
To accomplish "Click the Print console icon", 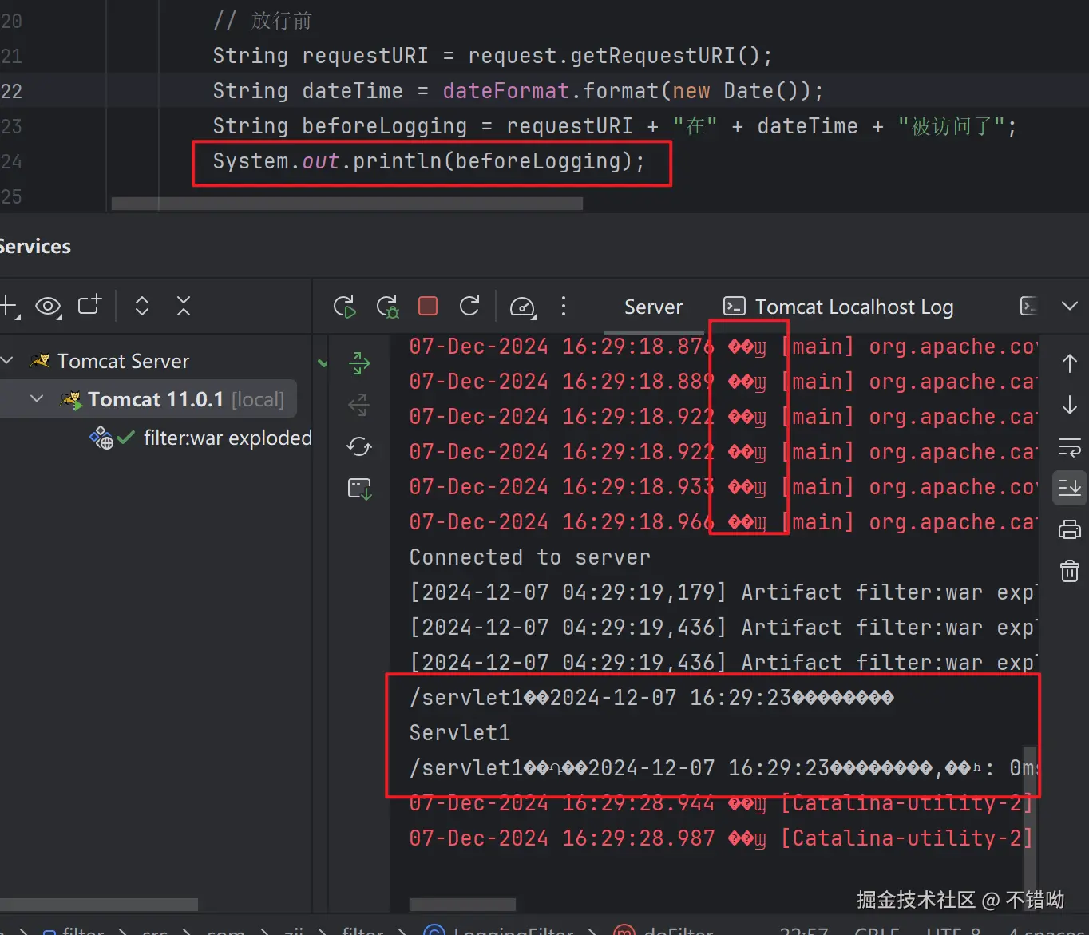I will [1070, 529].
